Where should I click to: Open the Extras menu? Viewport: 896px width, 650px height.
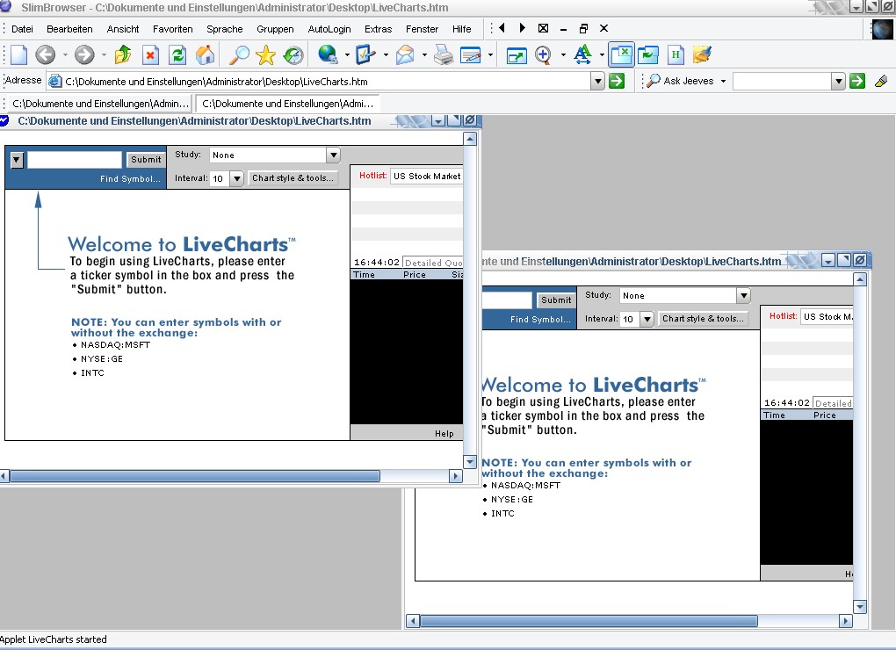click(379, 29)
